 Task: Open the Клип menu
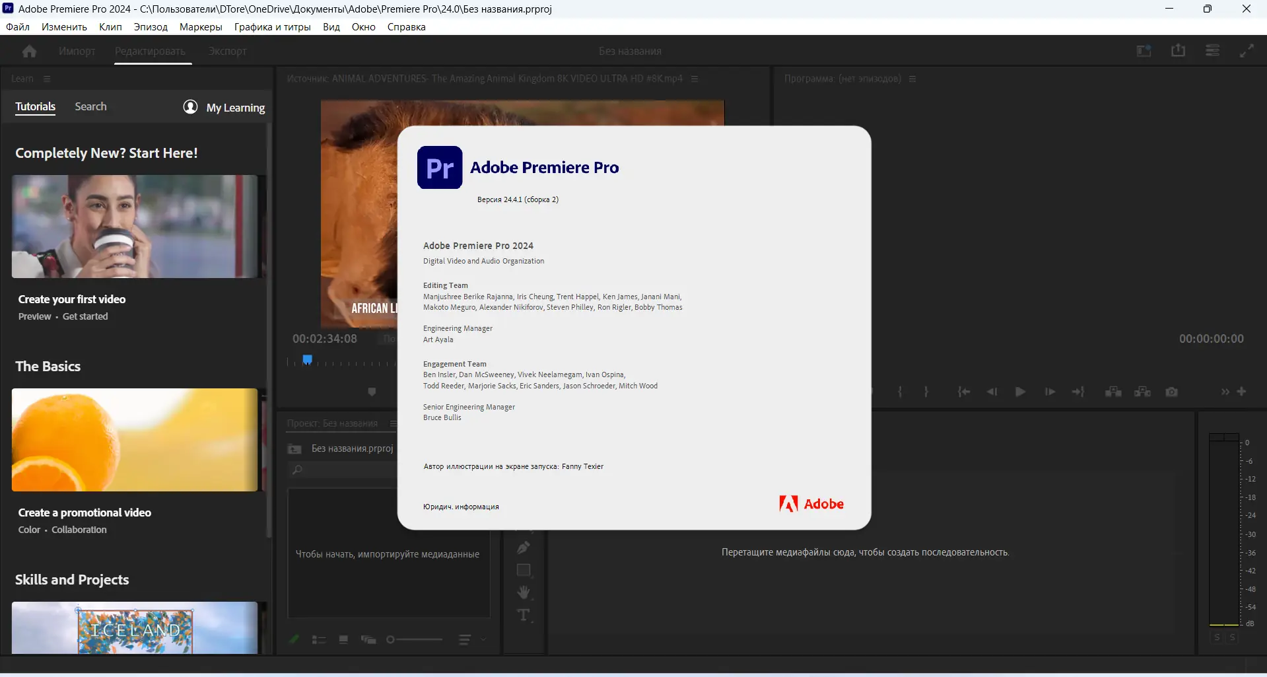click(x=110, y=27)
